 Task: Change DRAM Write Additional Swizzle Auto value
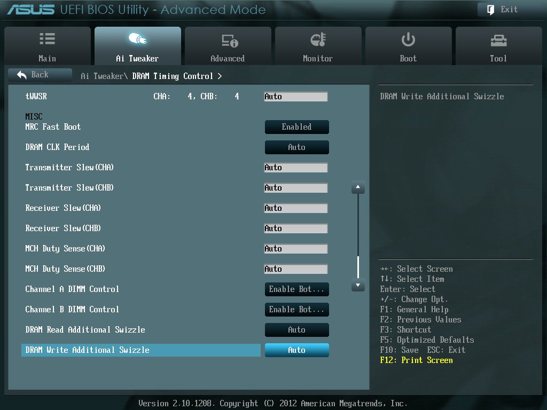tap(296, 350)
